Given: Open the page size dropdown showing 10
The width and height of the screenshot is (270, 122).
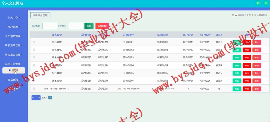Looking at the screenshot, I should 36,98.
